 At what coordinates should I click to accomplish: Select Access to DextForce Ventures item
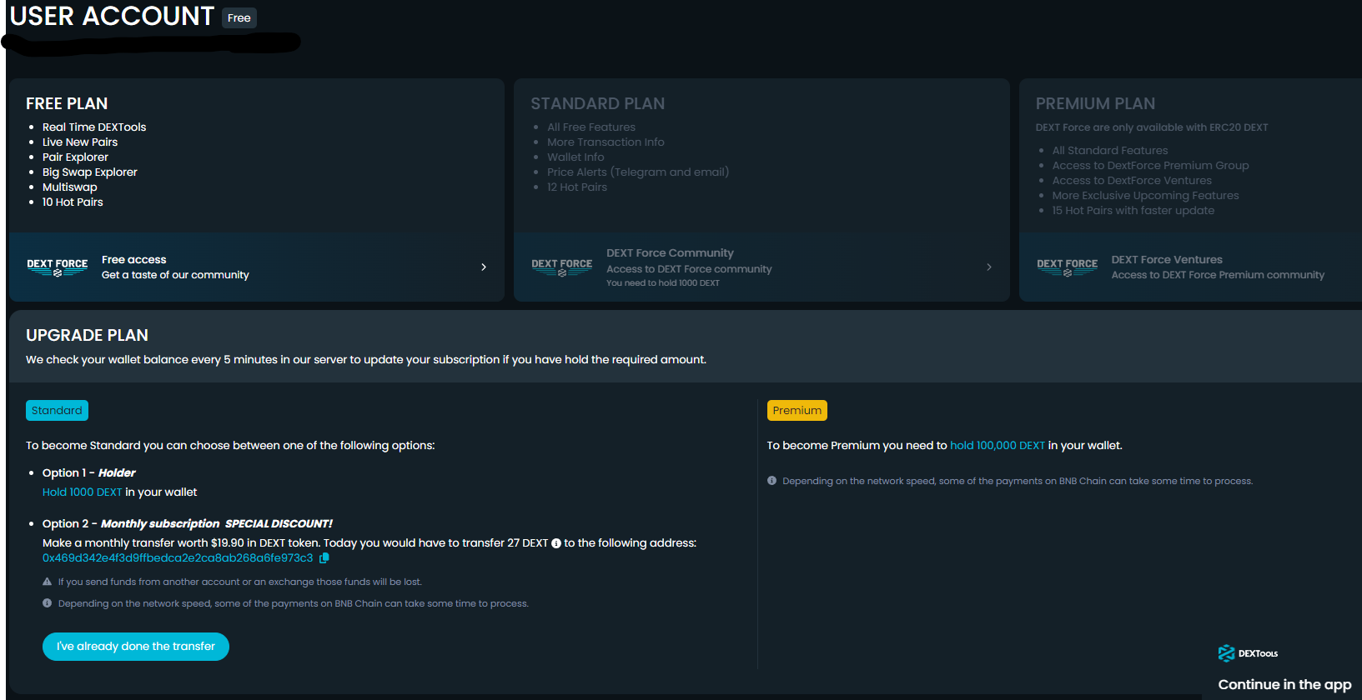click(x=1132, y=181)
